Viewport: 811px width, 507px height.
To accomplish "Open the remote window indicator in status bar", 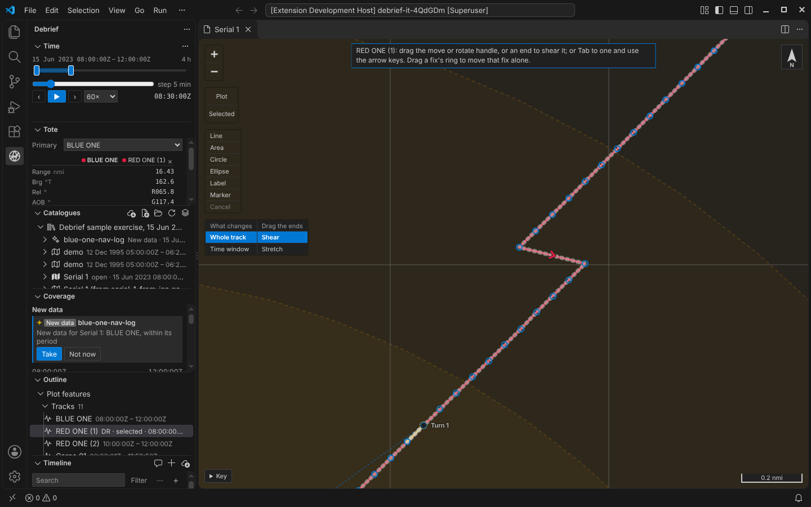I will [x=12, y=498].
